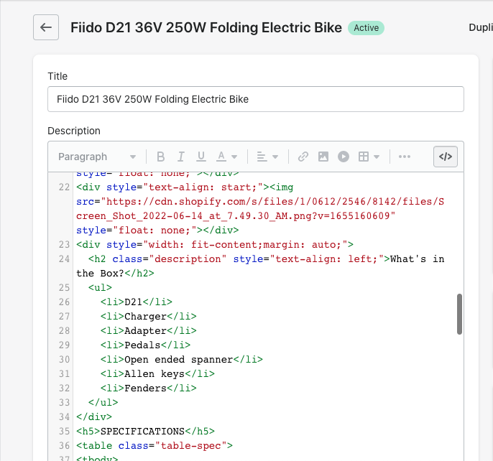Open the insert table dropdown
Image resolution: width=493 pixels, height=461 pixels.
pos(369,157)
